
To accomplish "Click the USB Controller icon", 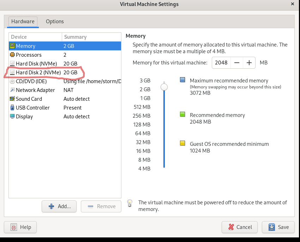I will (x=12, y=108).
